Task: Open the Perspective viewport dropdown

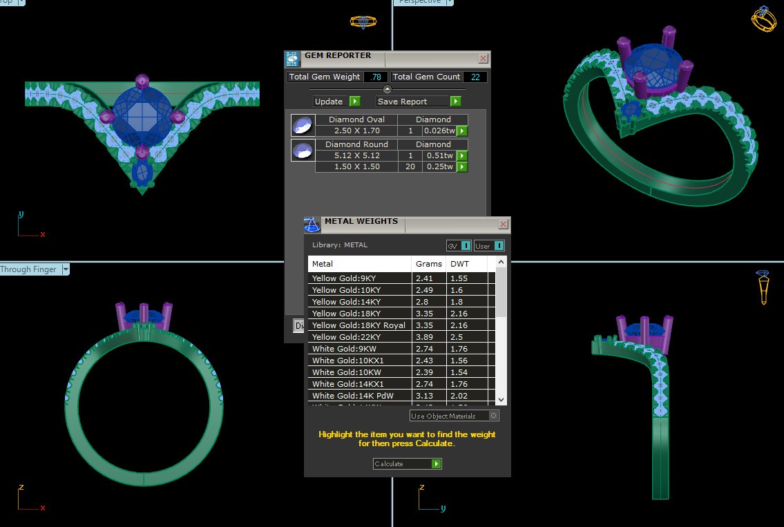Action: [450, 2]
